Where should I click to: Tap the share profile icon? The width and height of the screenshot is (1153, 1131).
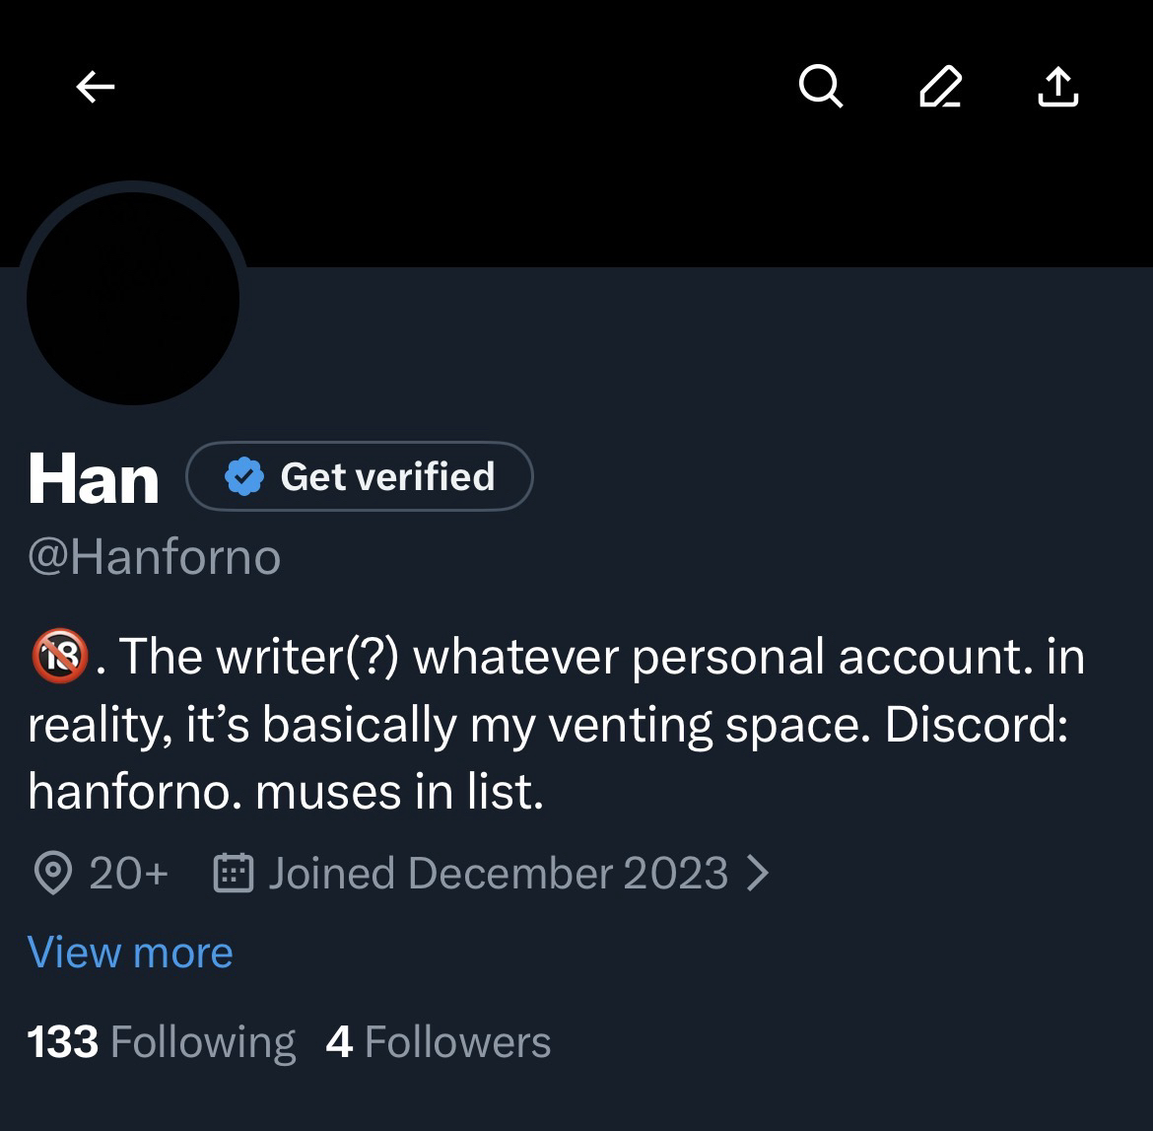(x=1058, y=87)
